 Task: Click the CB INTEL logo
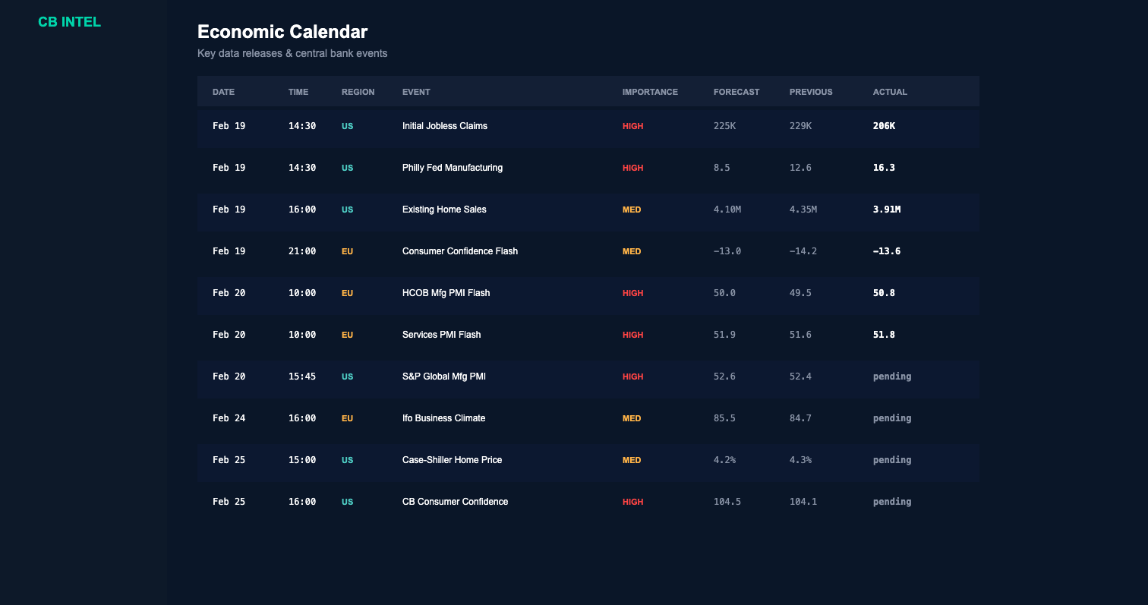pos(69,22)
